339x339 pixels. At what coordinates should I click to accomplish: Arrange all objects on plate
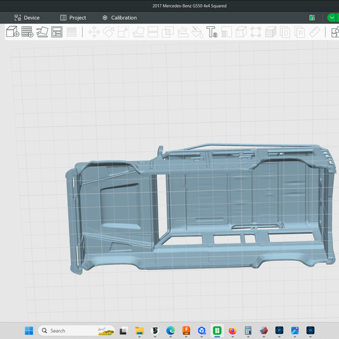(x=56, y=32)
